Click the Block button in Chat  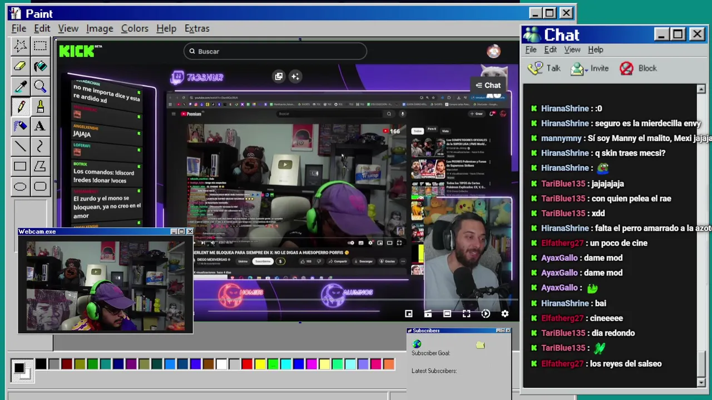coord(639,68)
